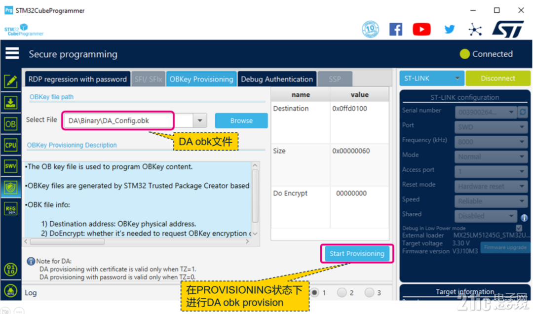Viewport: 533px width, 314px height.
Task: Open the CPU panel icon
Action: click(10, 145)
